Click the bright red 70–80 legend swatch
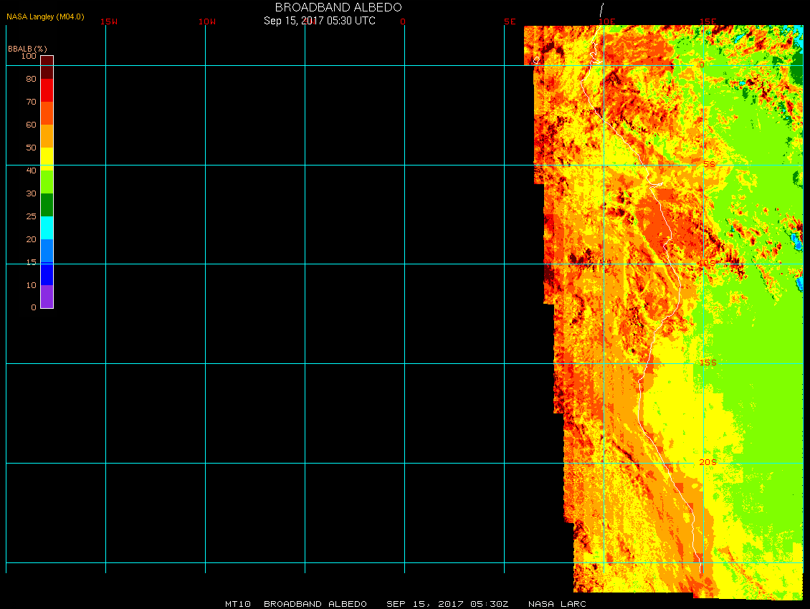This screenshot has width=810, height=609. (47, 90)
